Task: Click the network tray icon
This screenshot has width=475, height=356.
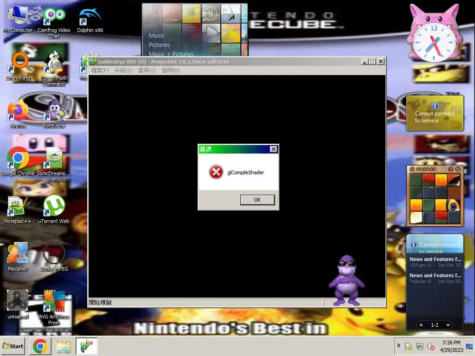Action: [x=419, y=346]
